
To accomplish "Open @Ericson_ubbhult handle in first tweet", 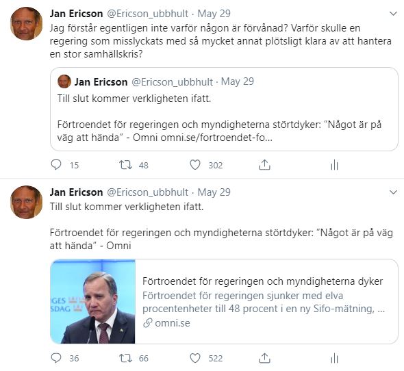I will pos(147,14).
